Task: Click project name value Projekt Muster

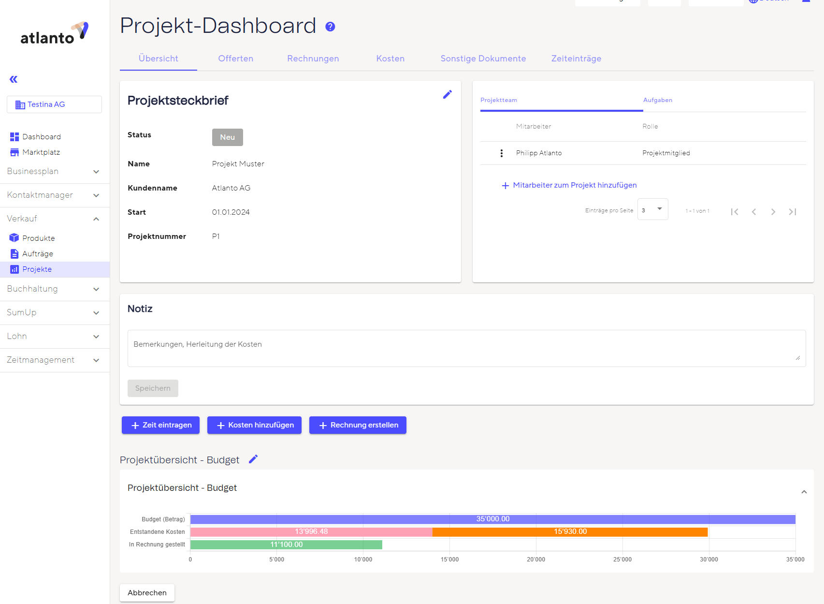Action: tap(238, 164)
